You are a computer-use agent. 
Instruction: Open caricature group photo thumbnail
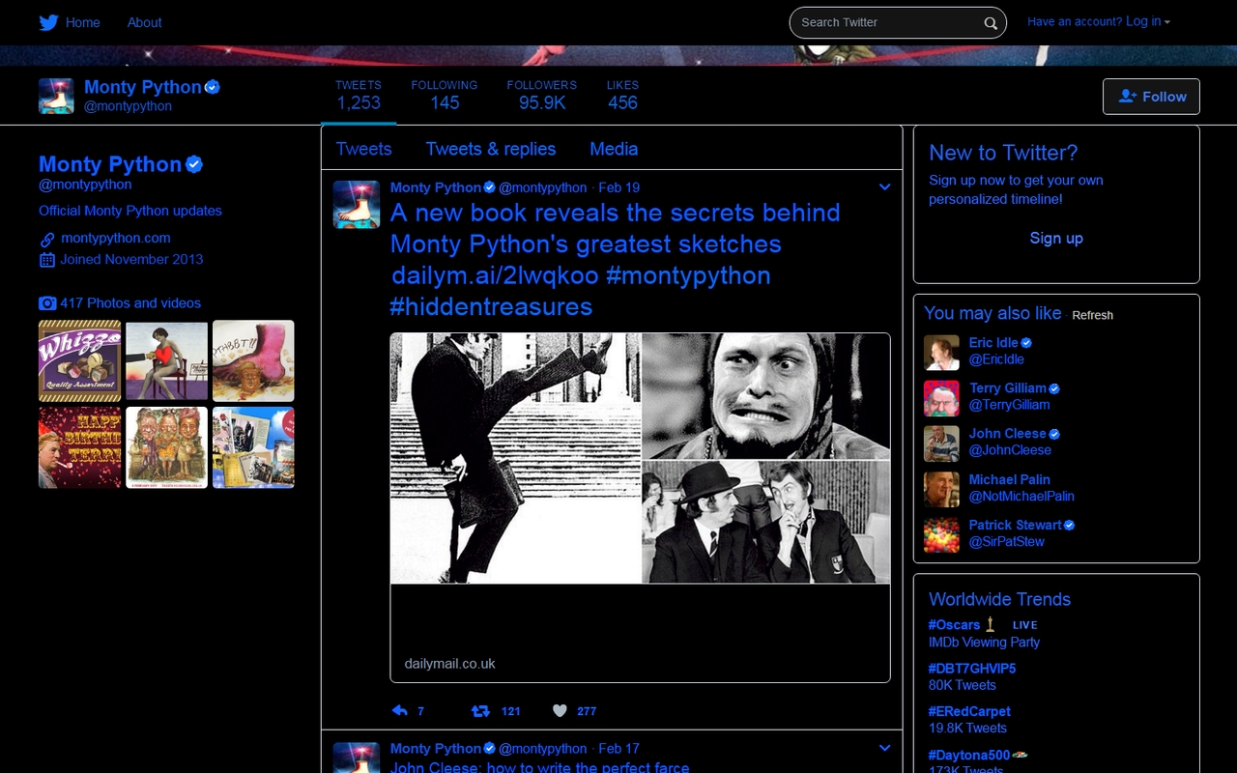tap(166, 447)
